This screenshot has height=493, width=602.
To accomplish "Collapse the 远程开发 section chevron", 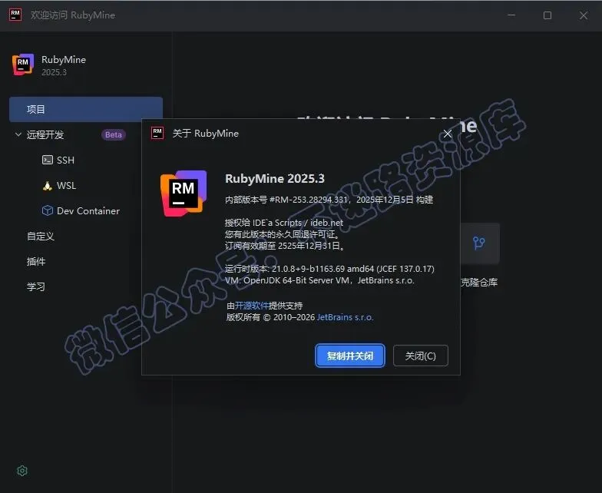I will pyautogui.click(x=18, y=134).
